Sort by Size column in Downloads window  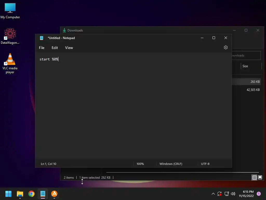pyautogui.click(x=245, y=66)
